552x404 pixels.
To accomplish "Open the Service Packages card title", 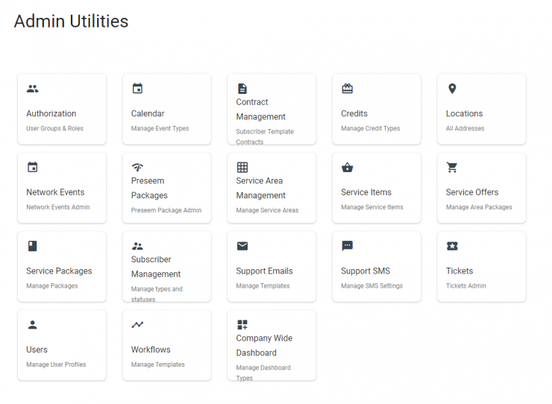I will pos(59,271).
